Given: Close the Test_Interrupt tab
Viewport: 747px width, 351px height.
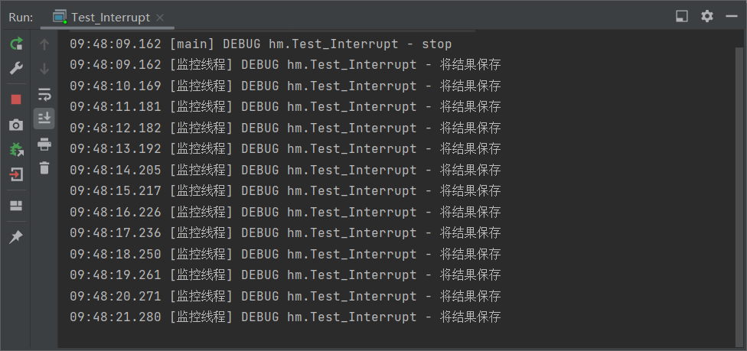Looking at the screenshot, I should 160,18.
